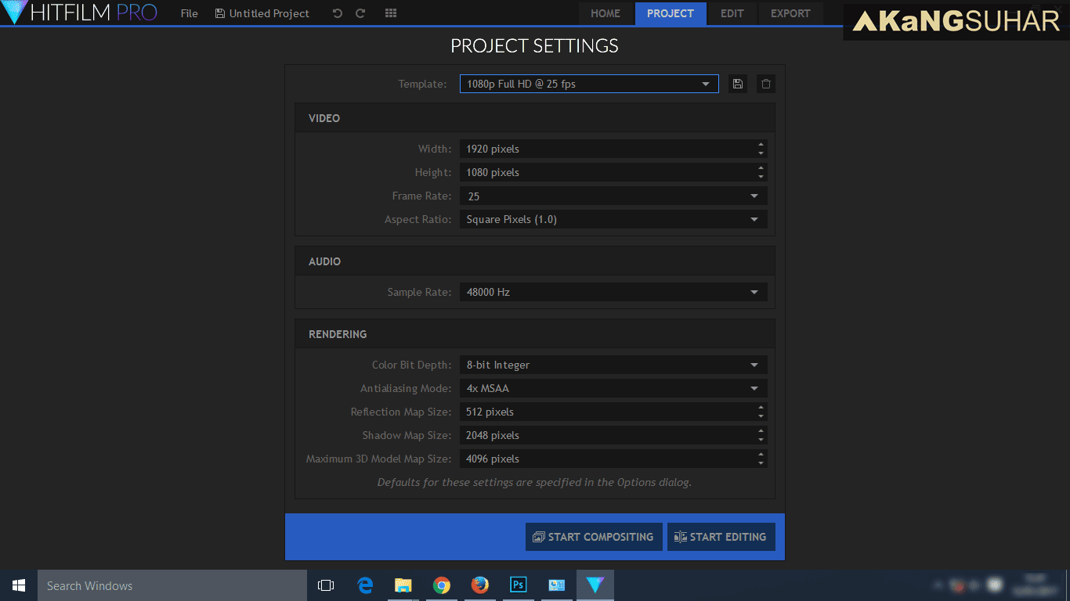1070x601 pixels.
Task: Click the delete template trash icon
Action: [x=766, y=84]
